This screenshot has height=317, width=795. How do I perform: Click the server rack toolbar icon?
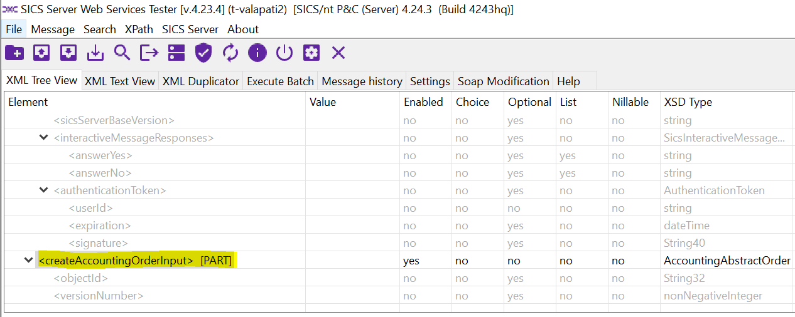pyautogui.click(x=176, y=53)
